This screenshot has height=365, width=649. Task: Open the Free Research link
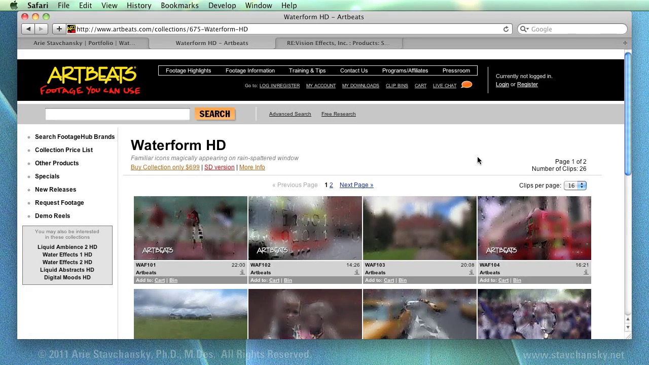(338, 114)
